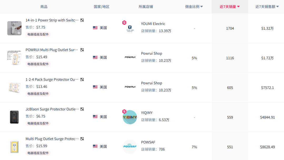
Task: Click translate icon beside 14-in-1 Power Strip title
Action: click(x=82, y=20)
